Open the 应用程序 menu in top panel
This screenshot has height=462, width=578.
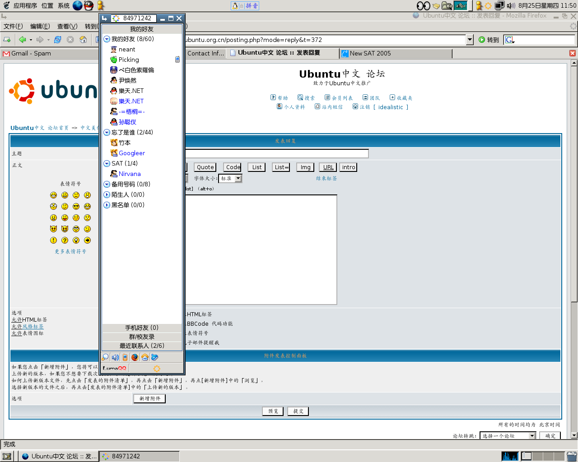coord(25,5)
